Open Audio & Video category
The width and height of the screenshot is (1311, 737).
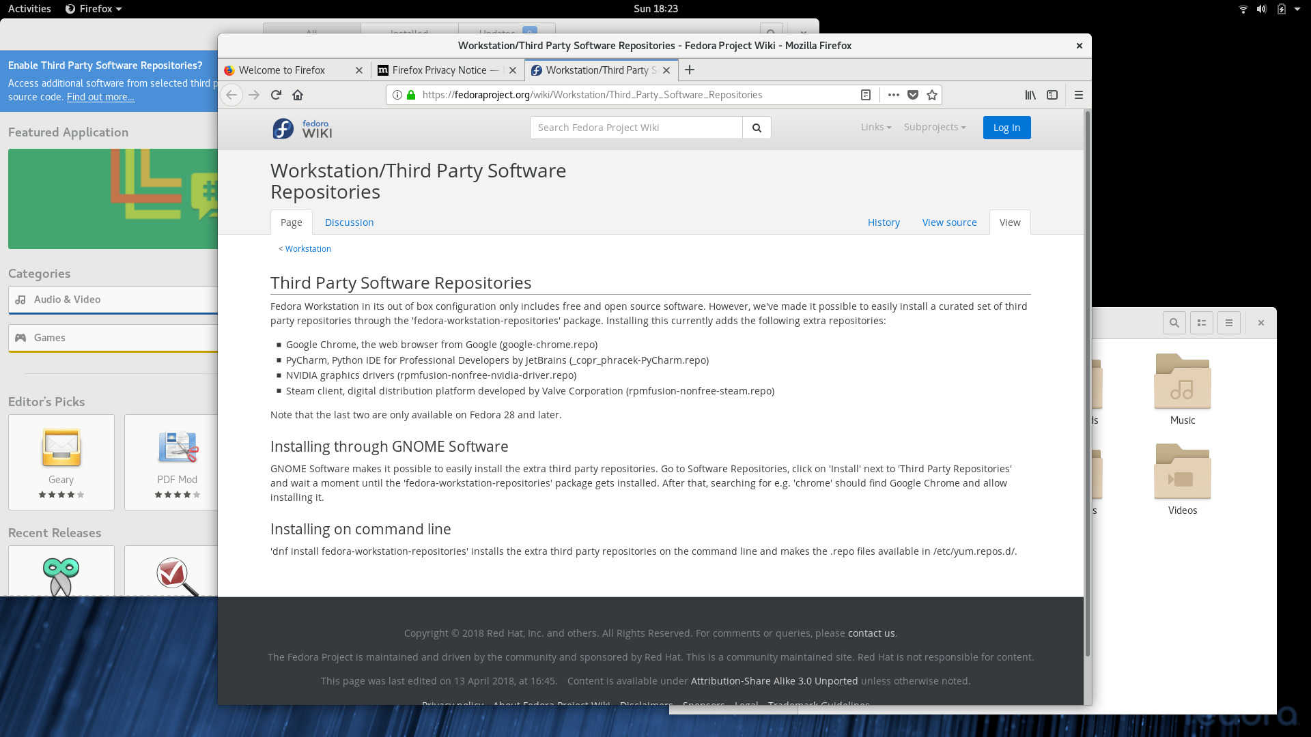pos(113,300)
